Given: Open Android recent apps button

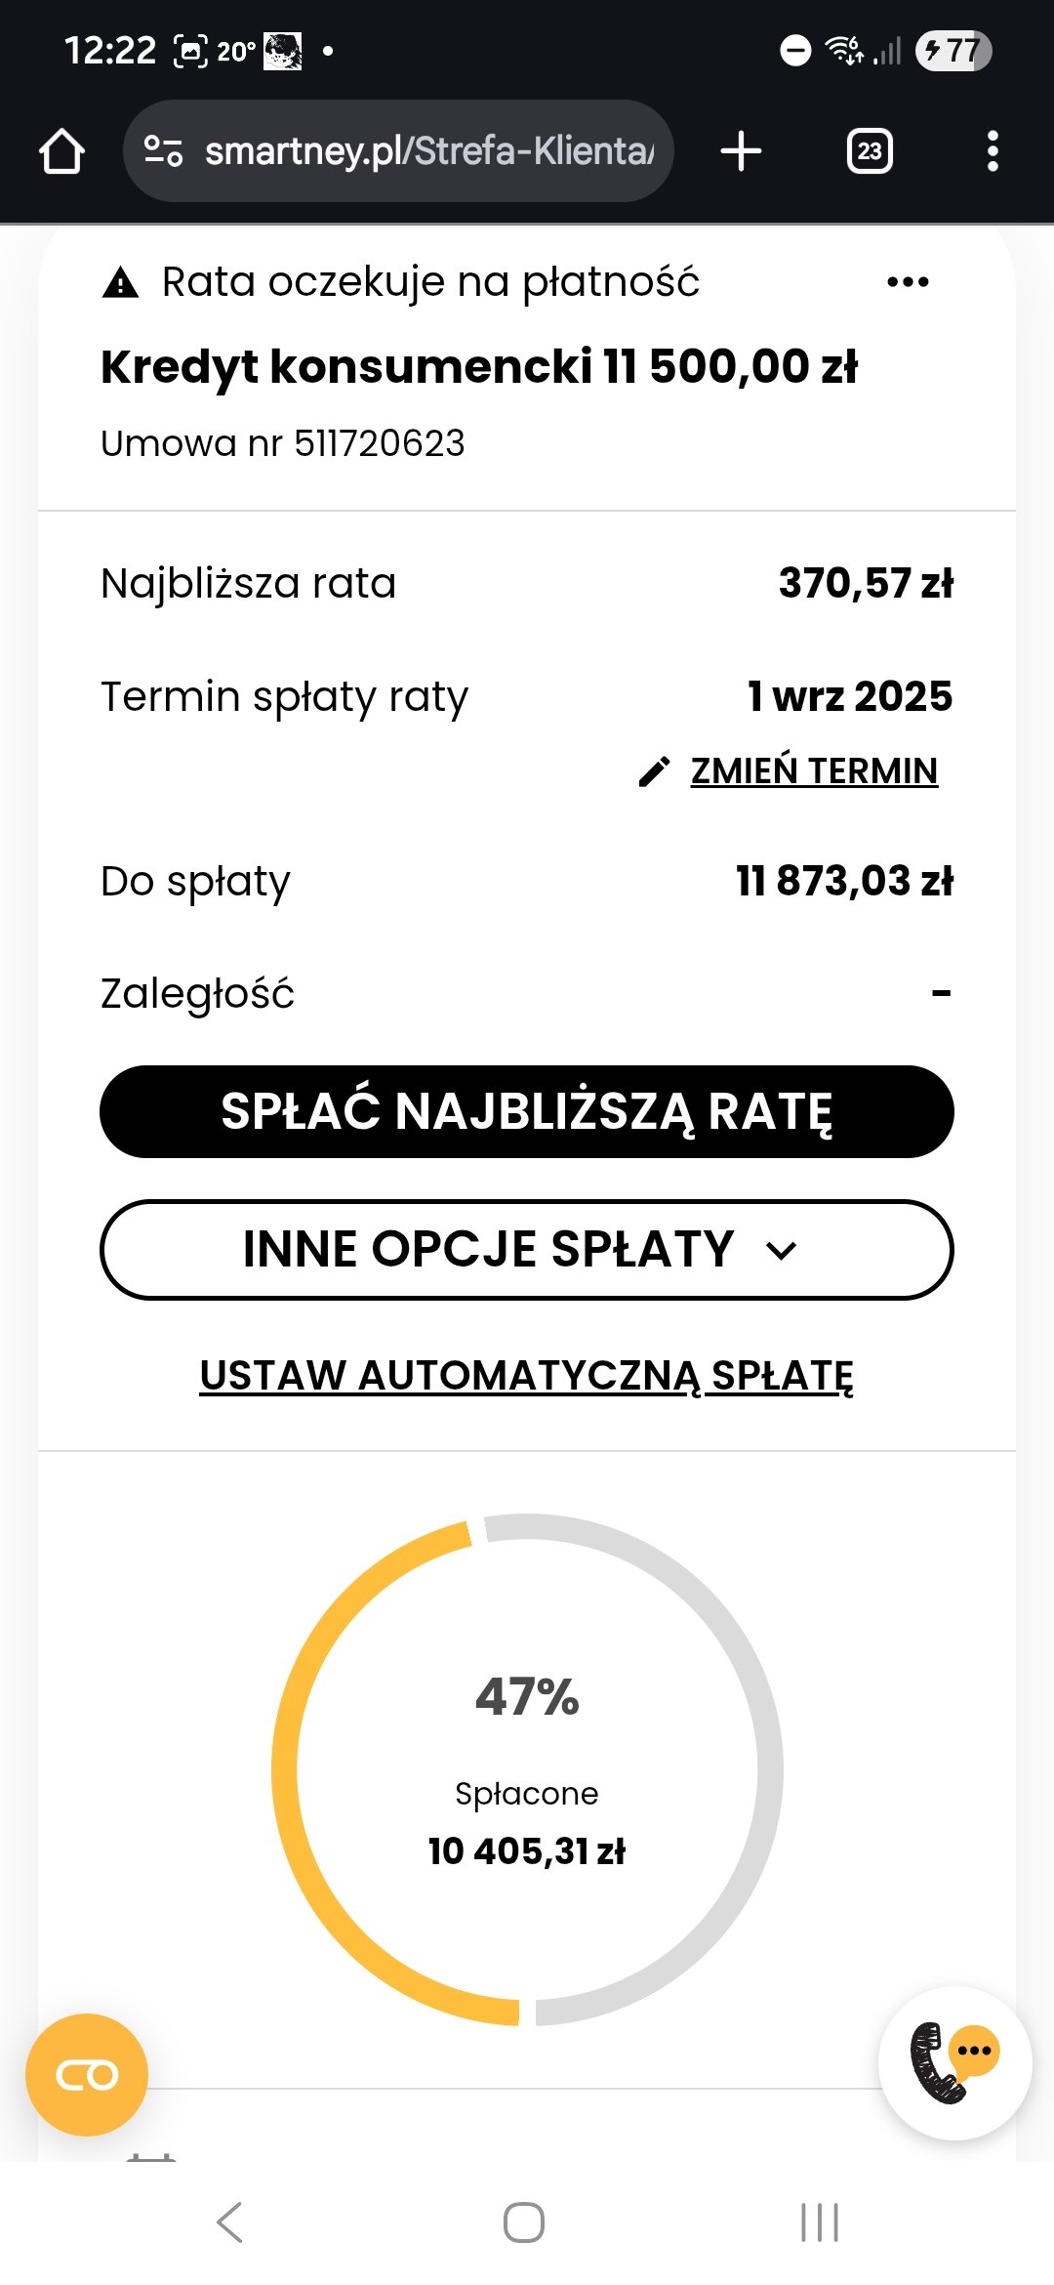Looking at the screenshot, I should [820, 2223].
